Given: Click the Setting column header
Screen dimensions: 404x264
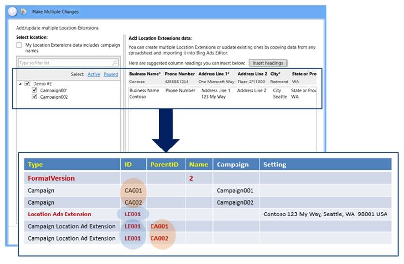Looking at the screenshot, I should tap(325, 165).
